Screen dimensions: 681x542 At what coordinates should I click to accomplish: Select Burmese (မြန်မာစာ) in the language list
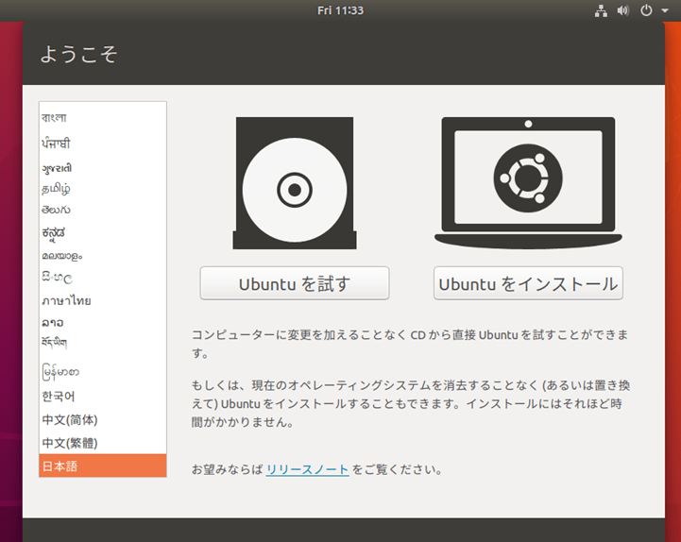[x=103, y=372]
